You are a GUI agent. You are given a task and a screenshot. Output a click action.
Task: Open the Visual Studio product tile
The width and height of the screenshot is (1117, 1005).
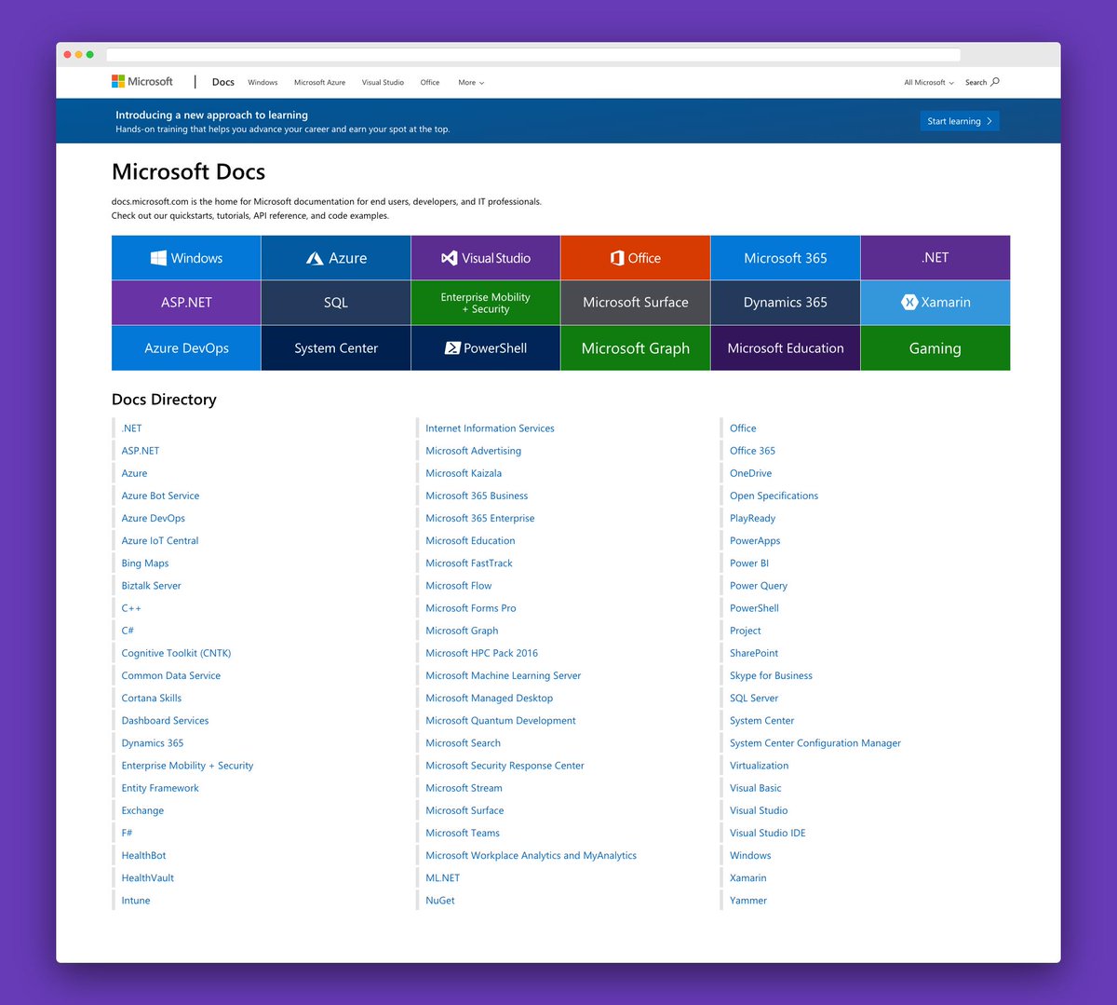click(x=486, y=258)
